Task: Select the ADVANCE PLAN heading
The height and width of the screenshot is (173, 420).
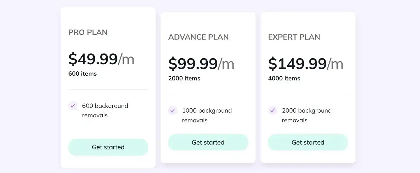Action: point(198,37)
